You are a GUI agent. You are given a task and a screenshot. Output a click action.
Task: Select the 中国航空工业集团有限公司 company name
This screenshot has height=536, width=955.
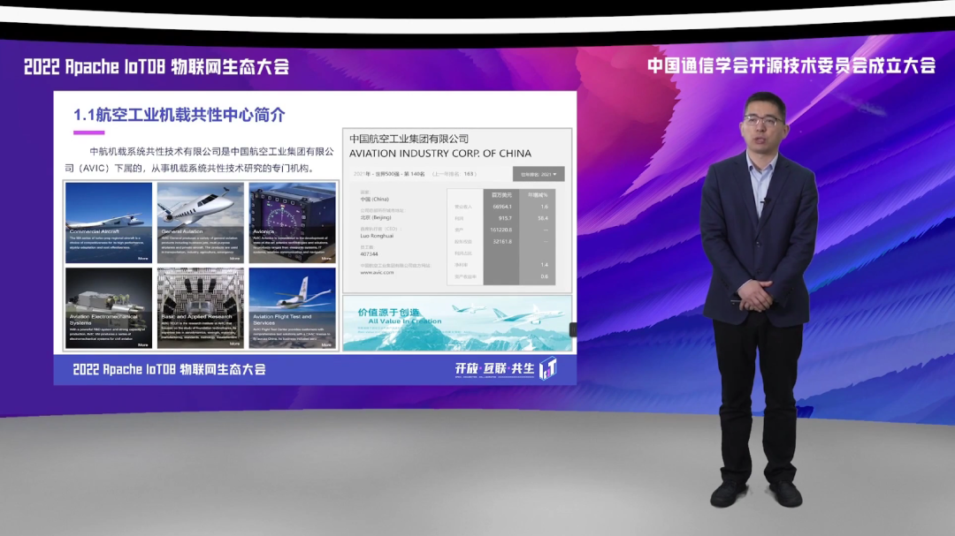coord(409,139)
